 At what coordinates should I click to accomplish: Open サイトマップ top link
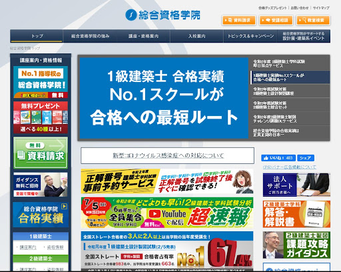[x=321, y=8]
